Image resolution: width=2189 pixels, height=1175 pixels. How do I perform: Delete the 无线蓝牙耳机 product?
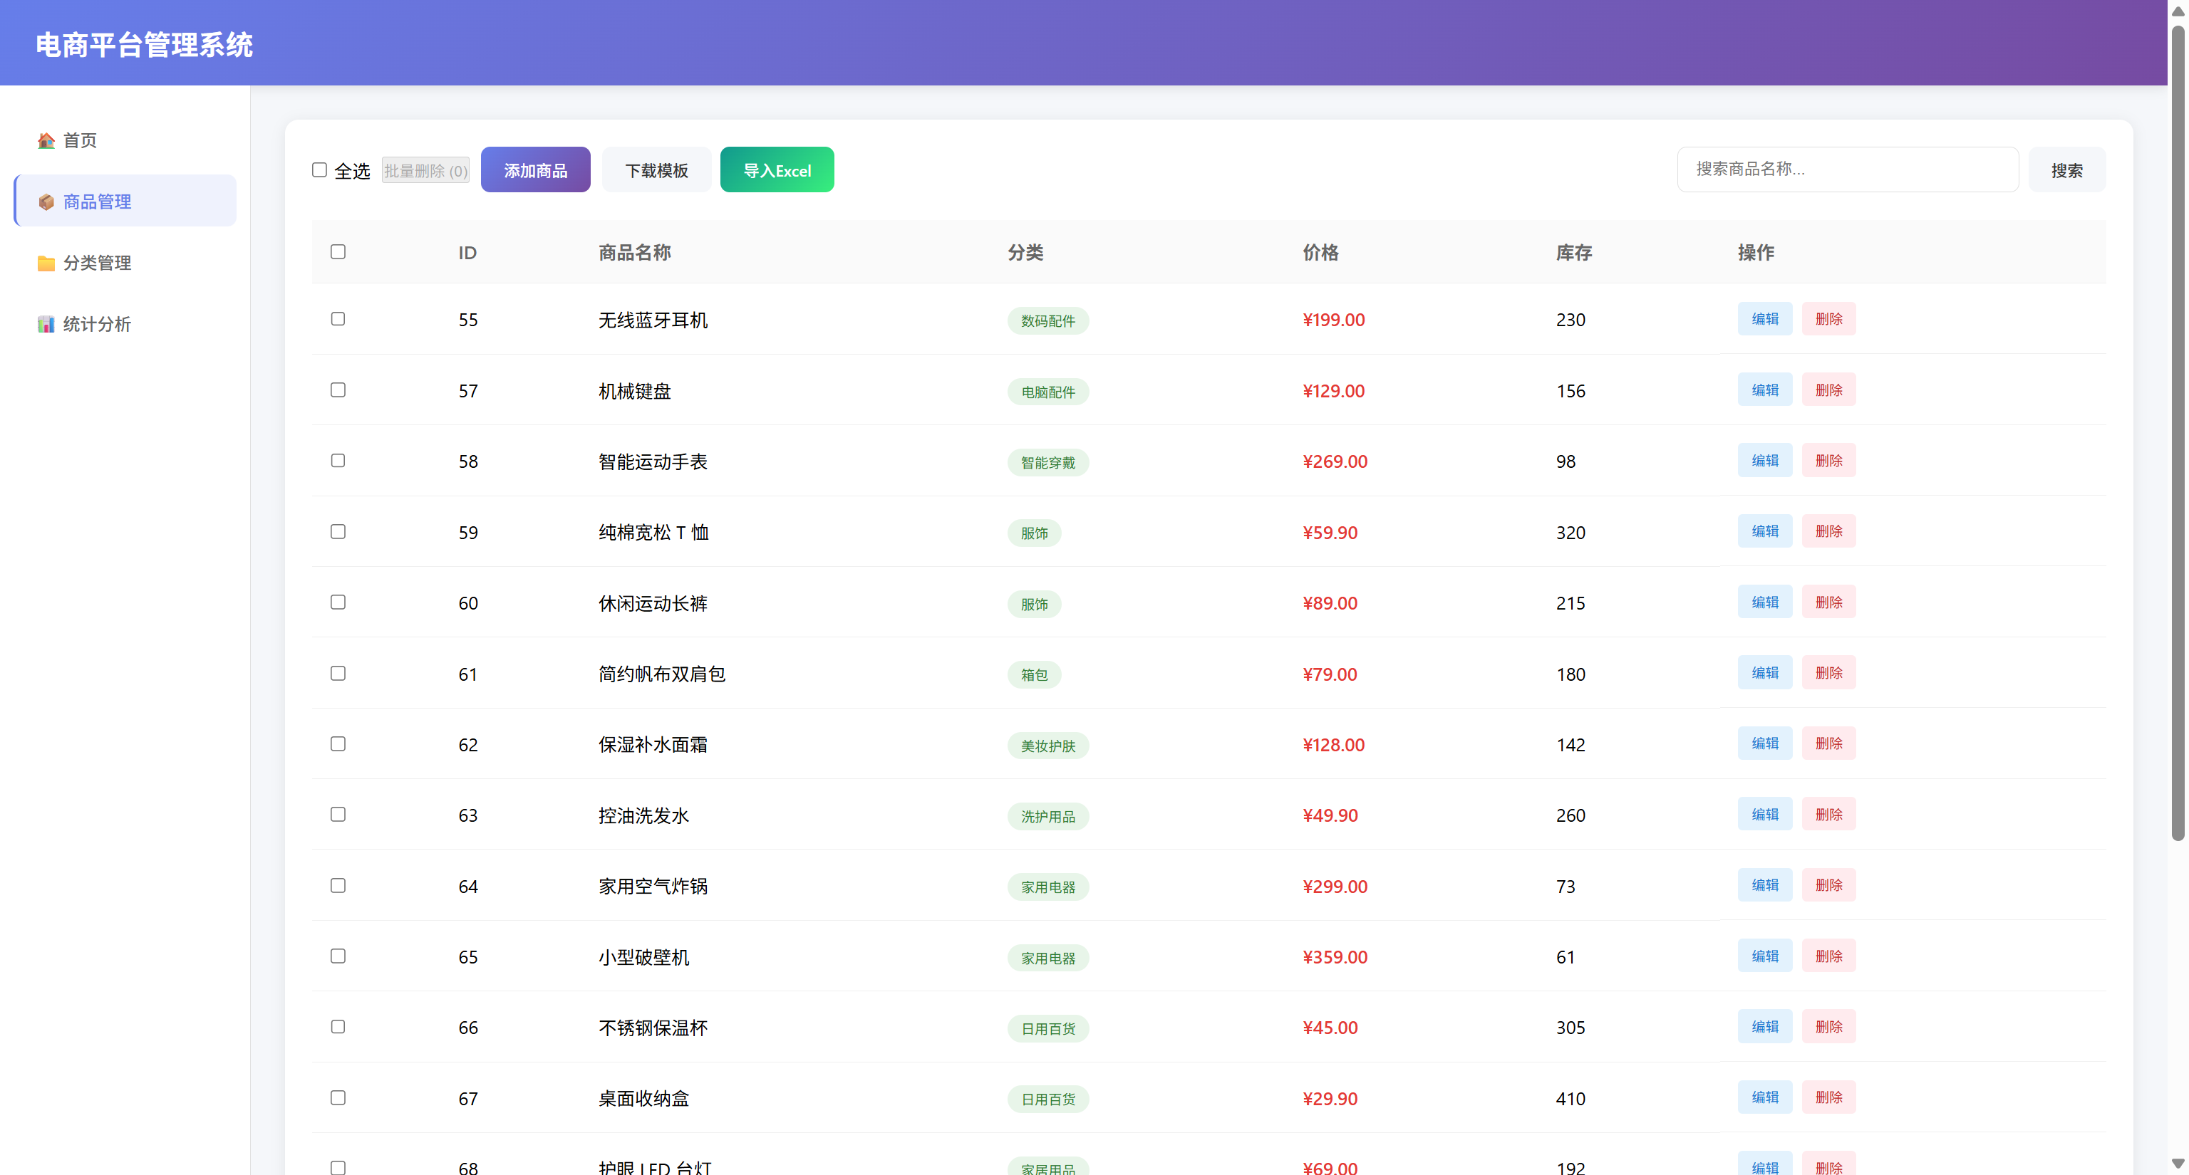1828,318
